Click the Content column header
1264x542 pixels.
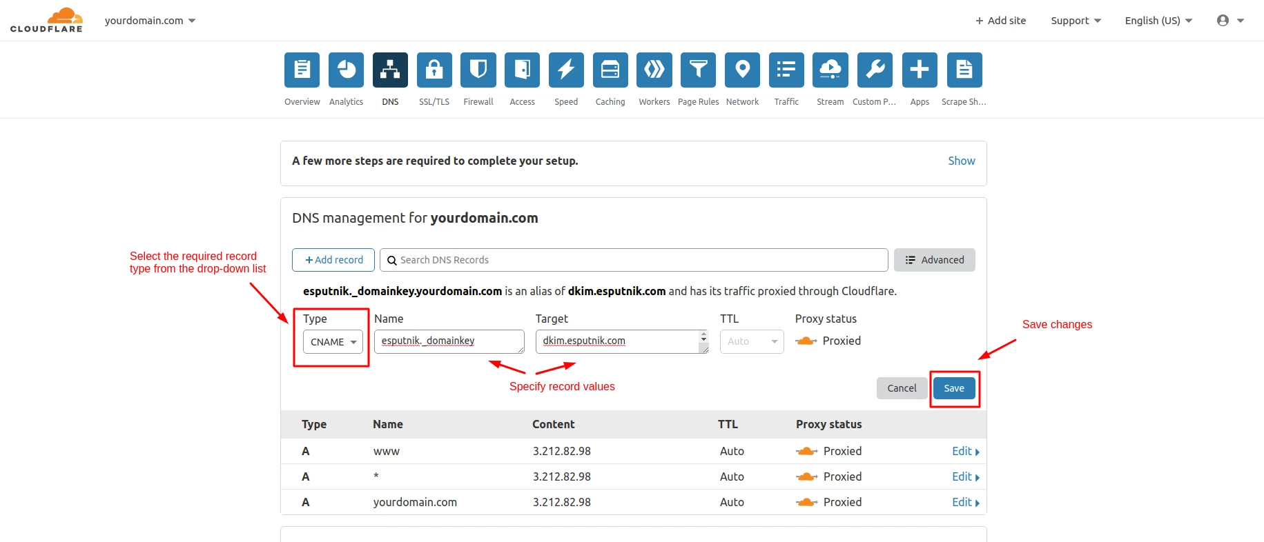(x=554, y=424)
